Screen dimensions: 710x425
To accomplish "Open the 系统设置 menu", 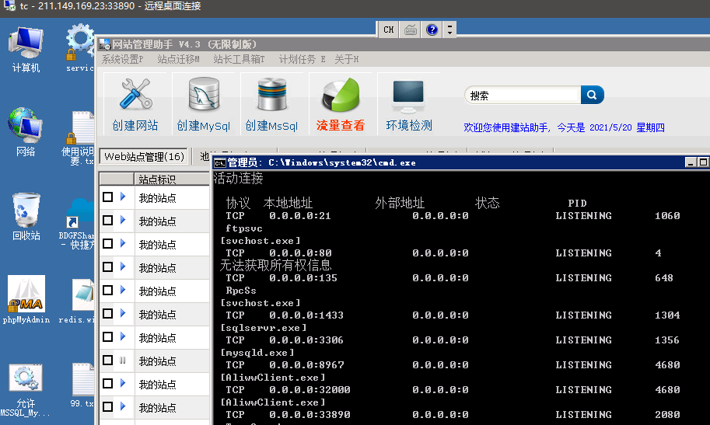I will pyautogui.click(x=122, y=59).
